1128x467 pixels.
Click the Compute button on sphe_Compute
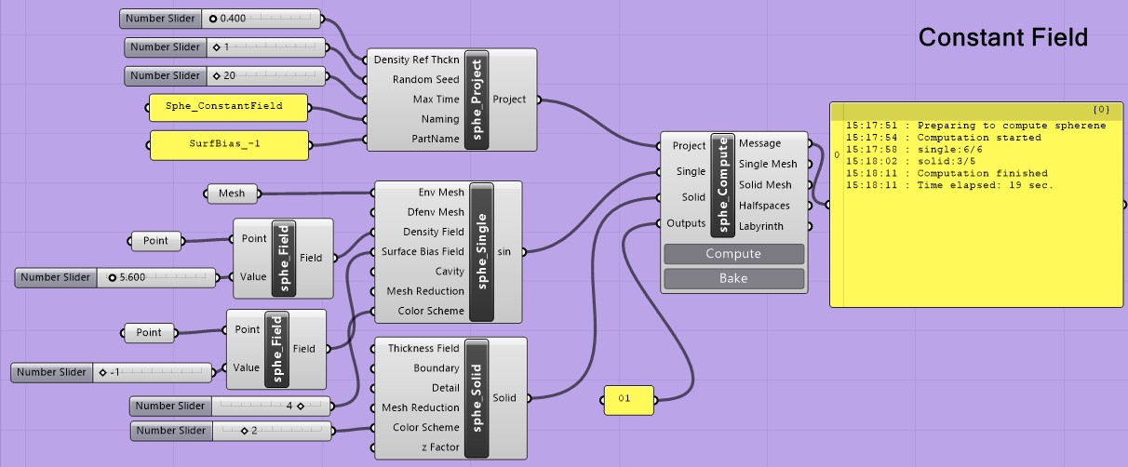coord(733,254)
